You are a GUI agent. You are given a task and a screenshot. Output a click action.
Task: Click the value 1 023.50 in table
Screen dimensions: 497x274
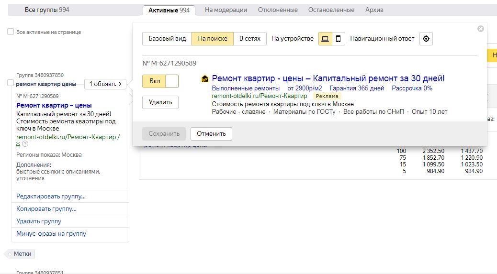click(x=472, y=164)
